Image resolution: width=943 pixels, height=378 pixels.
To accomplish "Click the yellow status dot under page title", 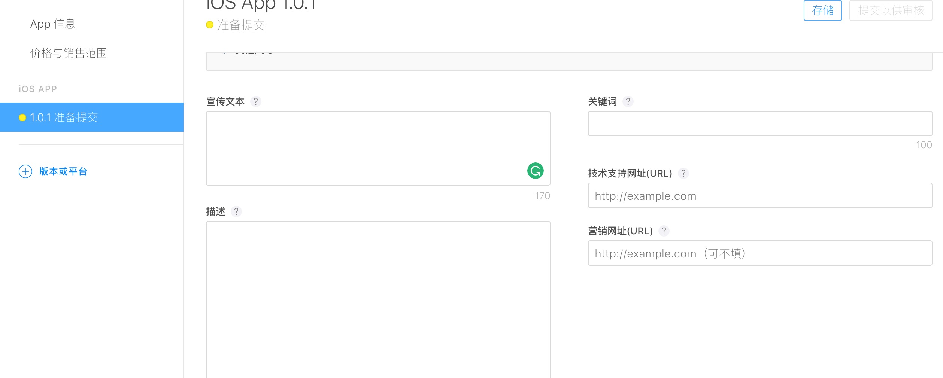I will pyautogui.click(x=210, y=25).
